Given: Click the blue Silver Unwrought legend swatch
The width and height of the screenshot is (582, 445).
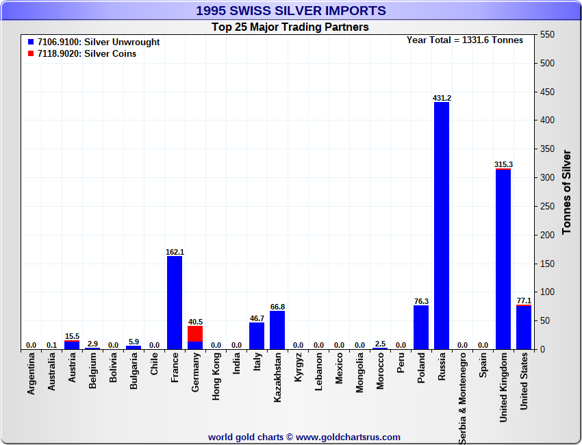Looking at the screenshot, I should tap(31, 42).
